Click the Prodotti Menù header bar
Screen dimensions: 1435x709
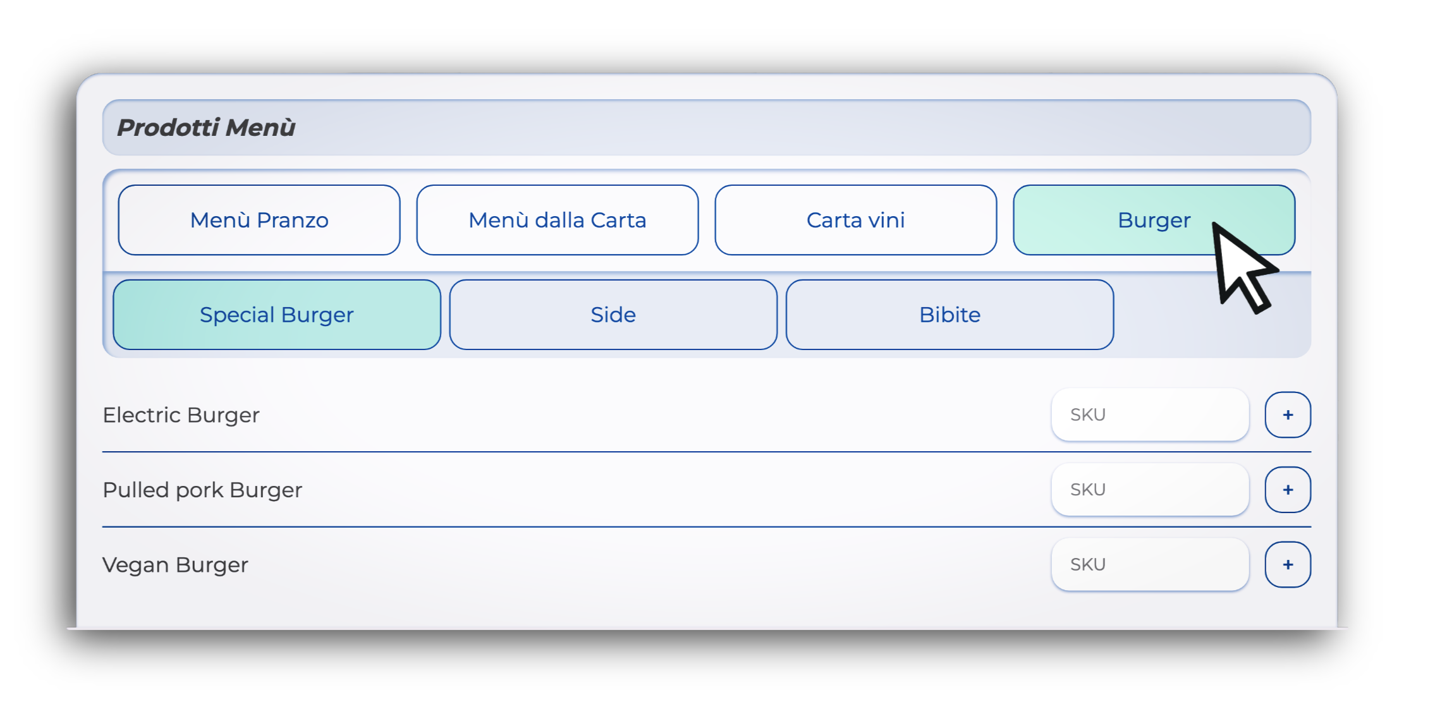706,128
